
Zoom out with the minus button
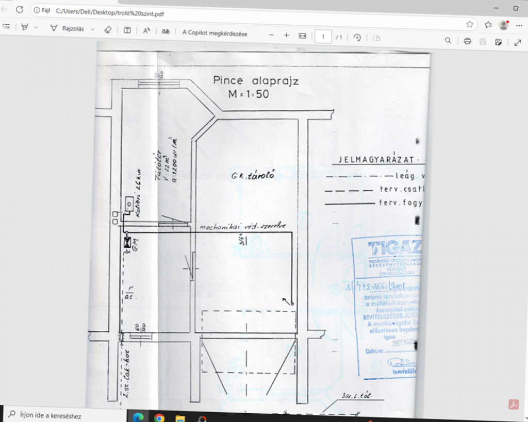pyautogui.click(x=272, y=35)
